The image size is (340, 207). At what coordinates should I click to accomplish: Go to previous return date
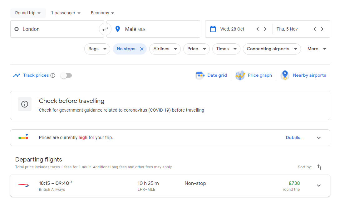click(315, 29)
